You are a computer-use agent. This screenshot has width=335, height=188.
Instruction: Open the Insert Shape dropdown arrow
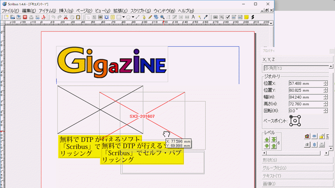(123, 17)
